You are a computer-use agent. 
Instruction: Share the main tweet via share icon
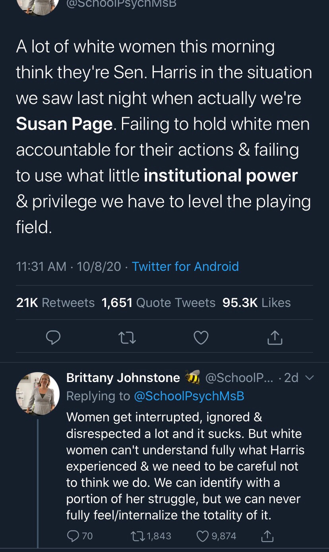pyautogui.click(x=275, y=337)
